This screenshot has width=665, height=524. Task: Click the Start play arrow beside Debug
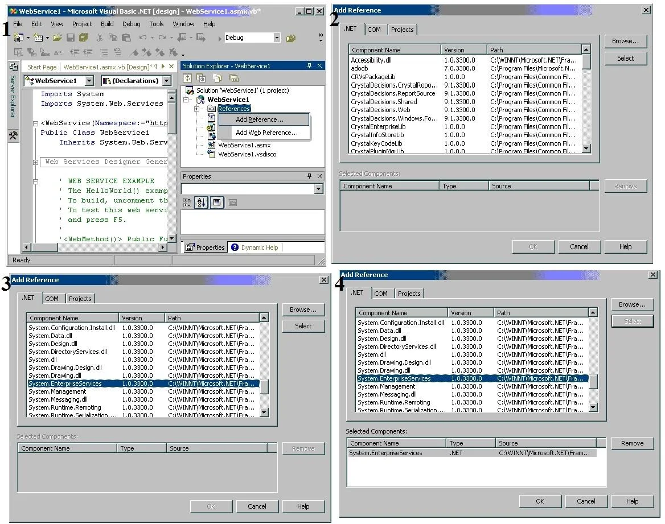(x=219, y=38)
